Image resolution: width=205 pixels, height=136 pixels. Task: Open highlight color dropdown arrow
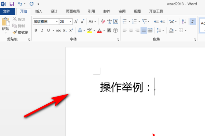pyautogui.click(x=94, y=31)
